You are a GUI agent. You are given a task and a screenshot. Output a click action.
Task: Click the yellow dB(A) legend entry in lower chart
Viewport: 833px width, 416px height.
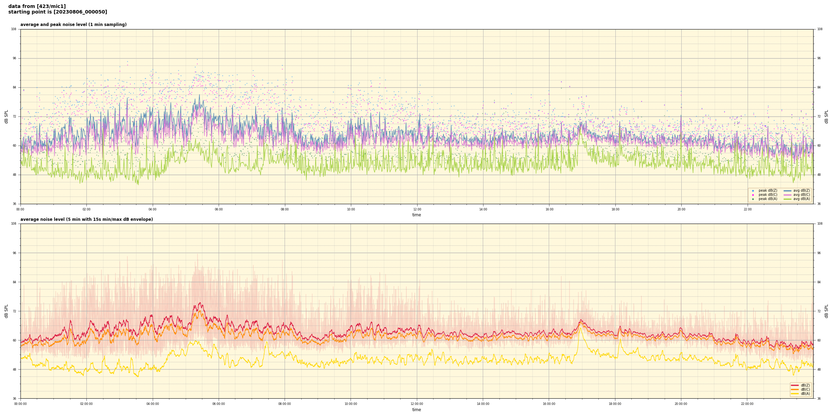(795, 393)
